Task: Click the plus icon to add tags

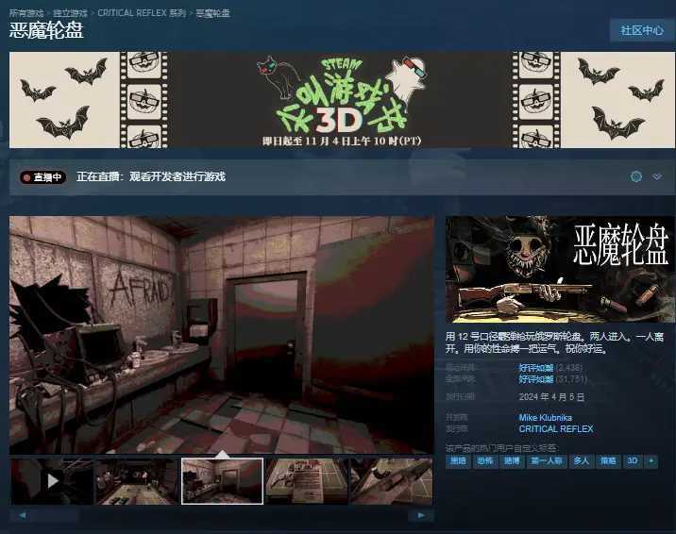Action: [651, 461]
